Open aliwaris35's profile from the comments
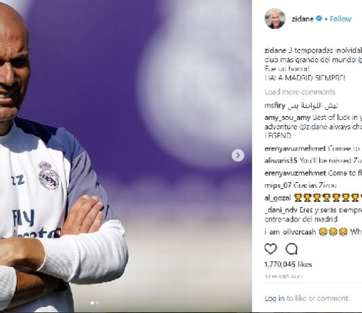362x313 pixels. (281, 161)
